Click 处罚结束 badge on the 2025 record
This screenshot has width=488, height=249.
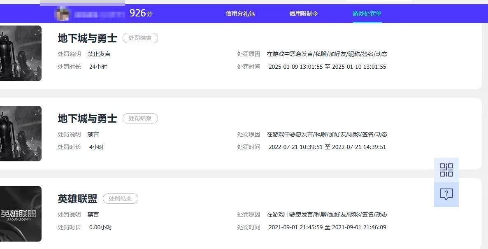[x=140, y=38]
